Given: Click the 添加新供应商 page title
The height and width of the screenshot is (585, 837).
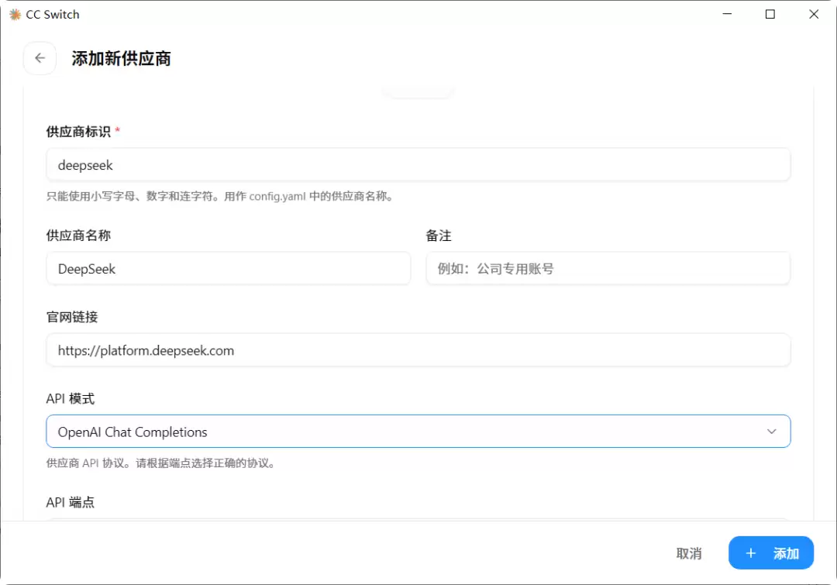Looking at the screenshot, I should tap(121, 58).
